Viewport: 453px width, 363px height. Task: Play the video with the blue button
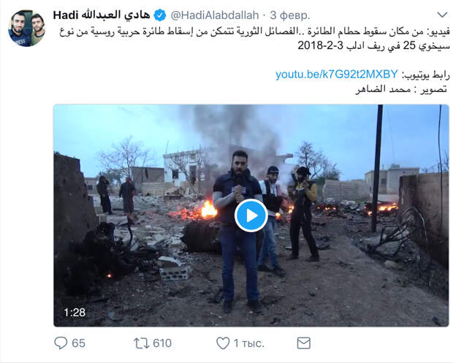click(x=251, y=215)
